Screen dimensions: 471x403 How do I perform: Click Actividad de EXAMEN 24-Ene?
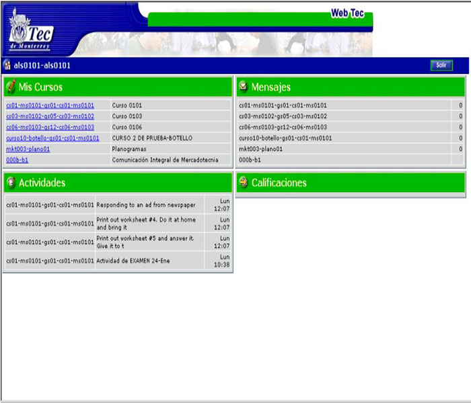pyautogui.click(x=133, y=261)
